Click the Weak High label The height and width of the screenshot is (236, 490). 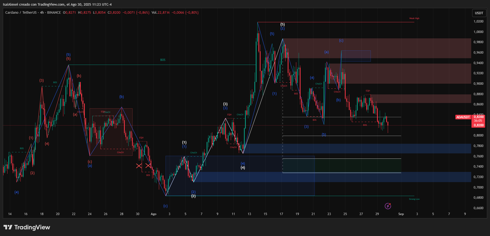point(414,19)
